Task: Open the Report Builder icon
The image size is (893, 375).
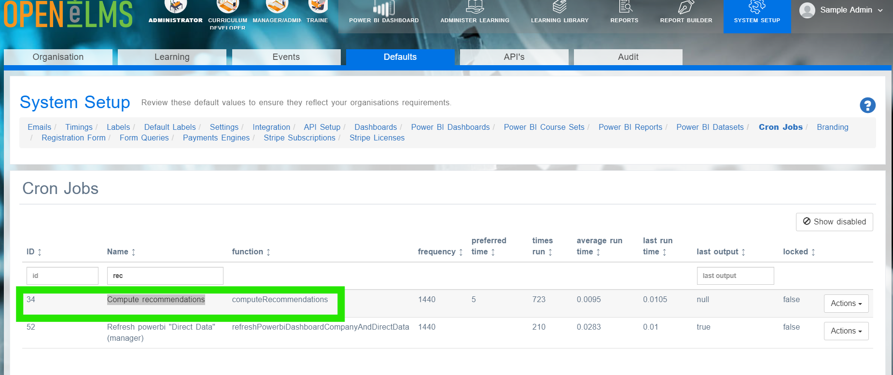Action: (x=686, y=7)
